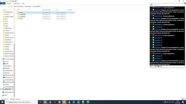This screenshot has height=104, width=186.
Task: Open Изображения folder near the top of the sidebar
Action: tap(9, 12)
